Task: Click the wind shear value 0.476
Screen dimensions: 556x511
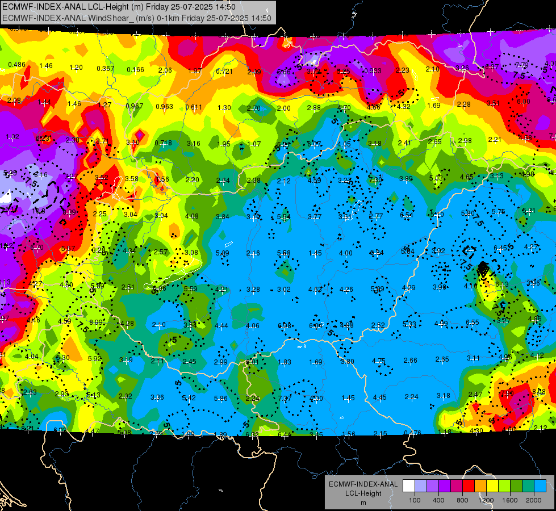Action: 412,433
